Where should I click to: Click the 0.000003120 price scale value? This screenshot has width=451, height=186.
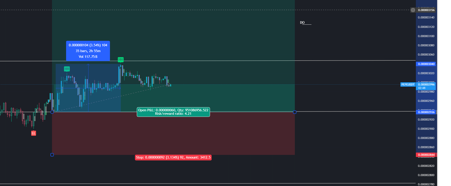[x=426, y=27]
